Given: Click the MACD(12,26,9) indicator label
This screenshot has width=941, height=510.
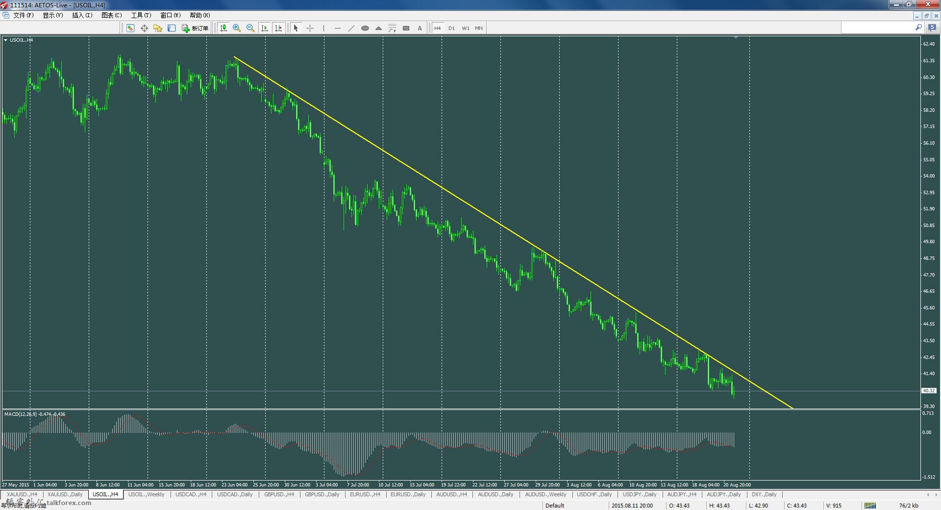Looking at the screenshot, I should point(35,414).
